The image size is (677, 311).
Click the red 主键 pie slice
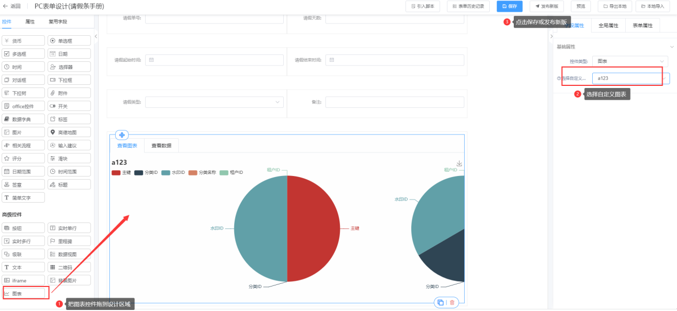click(x=315, y=228)
